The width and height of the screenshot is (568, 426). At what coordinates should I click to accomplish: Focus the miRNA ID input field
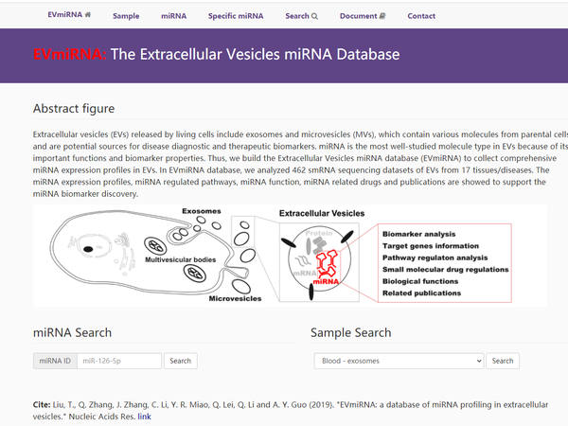118,361
